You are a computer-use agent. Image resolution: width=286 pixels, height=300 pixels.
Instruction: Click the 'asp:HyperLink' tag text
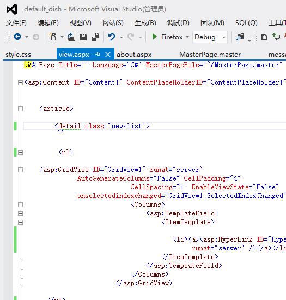pyautogui.click(x=228, y=239)
